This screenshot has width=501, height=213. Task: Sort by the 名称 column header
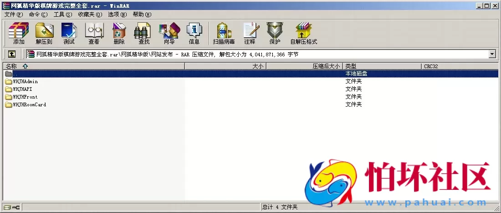point(94,66)
